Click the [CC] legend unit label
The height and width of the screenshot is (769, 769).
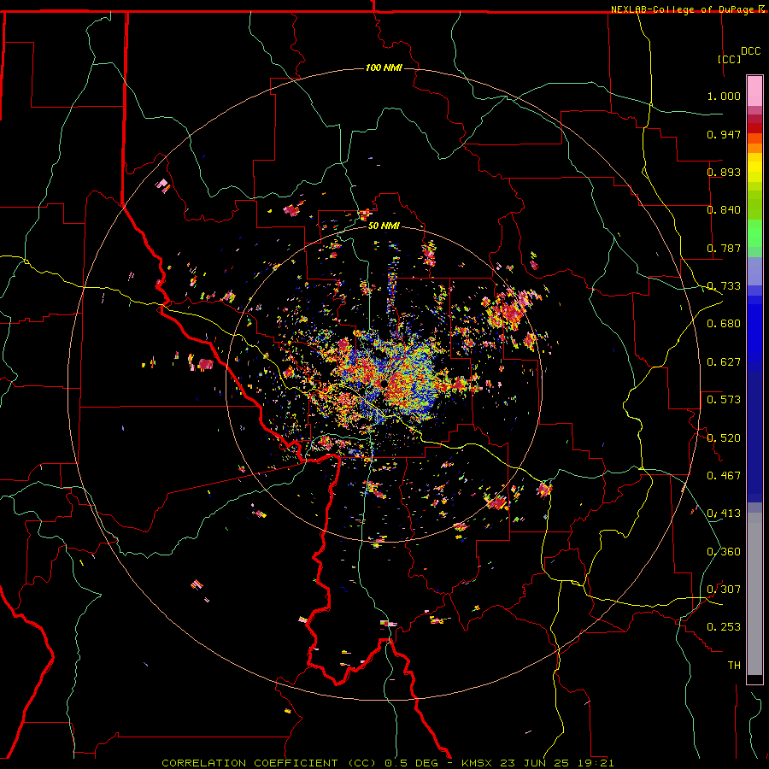tap(730, 59)
